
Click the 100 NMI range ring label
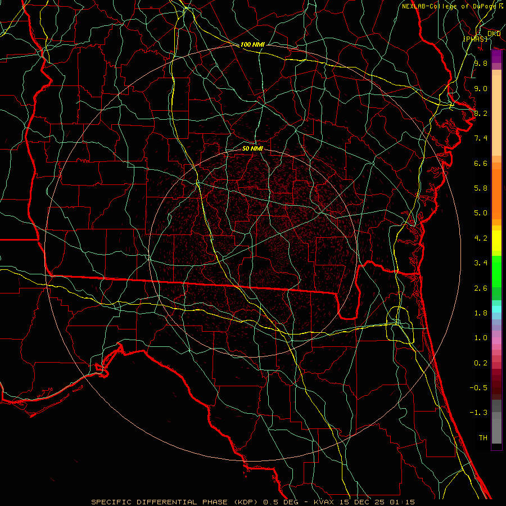tap(252, 44)
